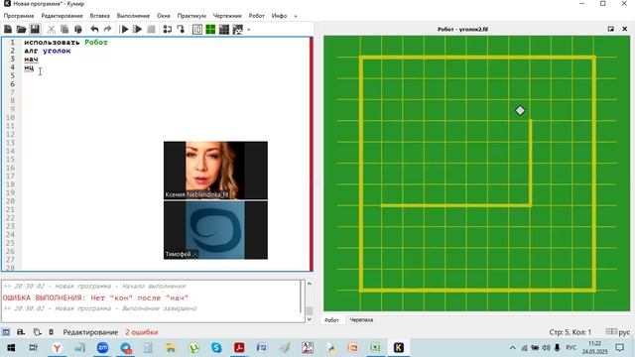This screenshot has height=357, width=635.
Task: Click the 'использовать' keyword on line 1
Action: (52, 42)
